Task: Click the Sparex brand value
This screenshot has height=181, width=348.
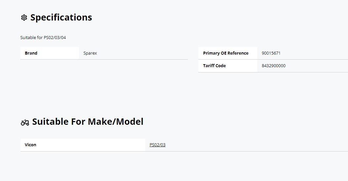Action: [90, 53]
